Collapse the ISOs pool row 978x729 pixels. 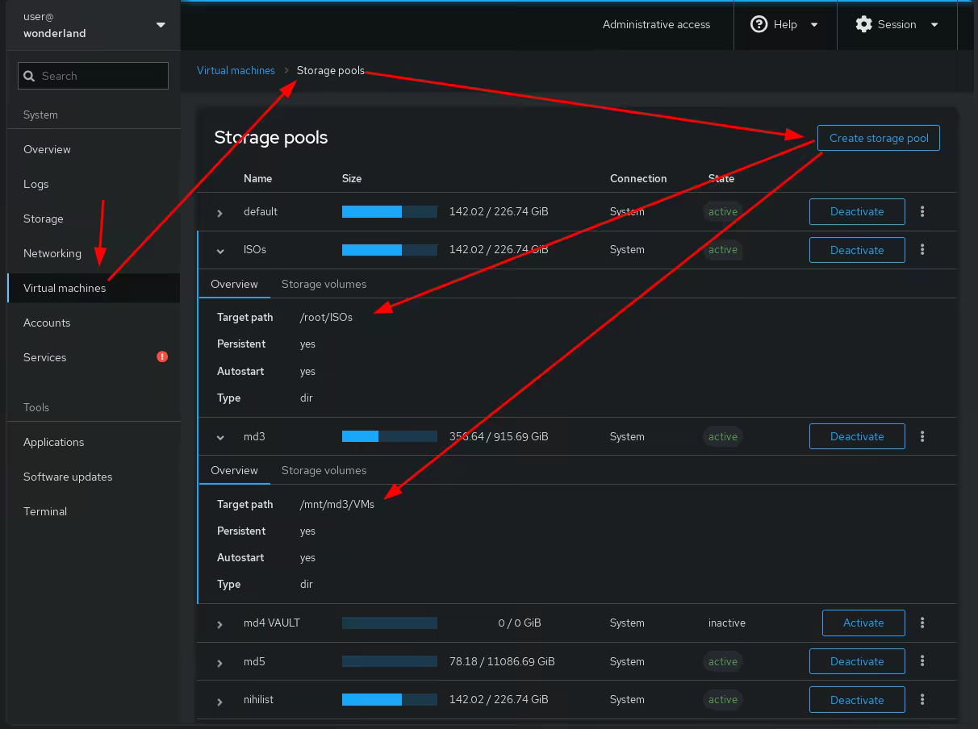[219, 251]
